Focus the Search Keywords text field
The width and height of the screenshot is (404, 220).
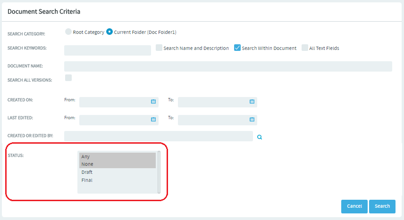click(108, 50)
